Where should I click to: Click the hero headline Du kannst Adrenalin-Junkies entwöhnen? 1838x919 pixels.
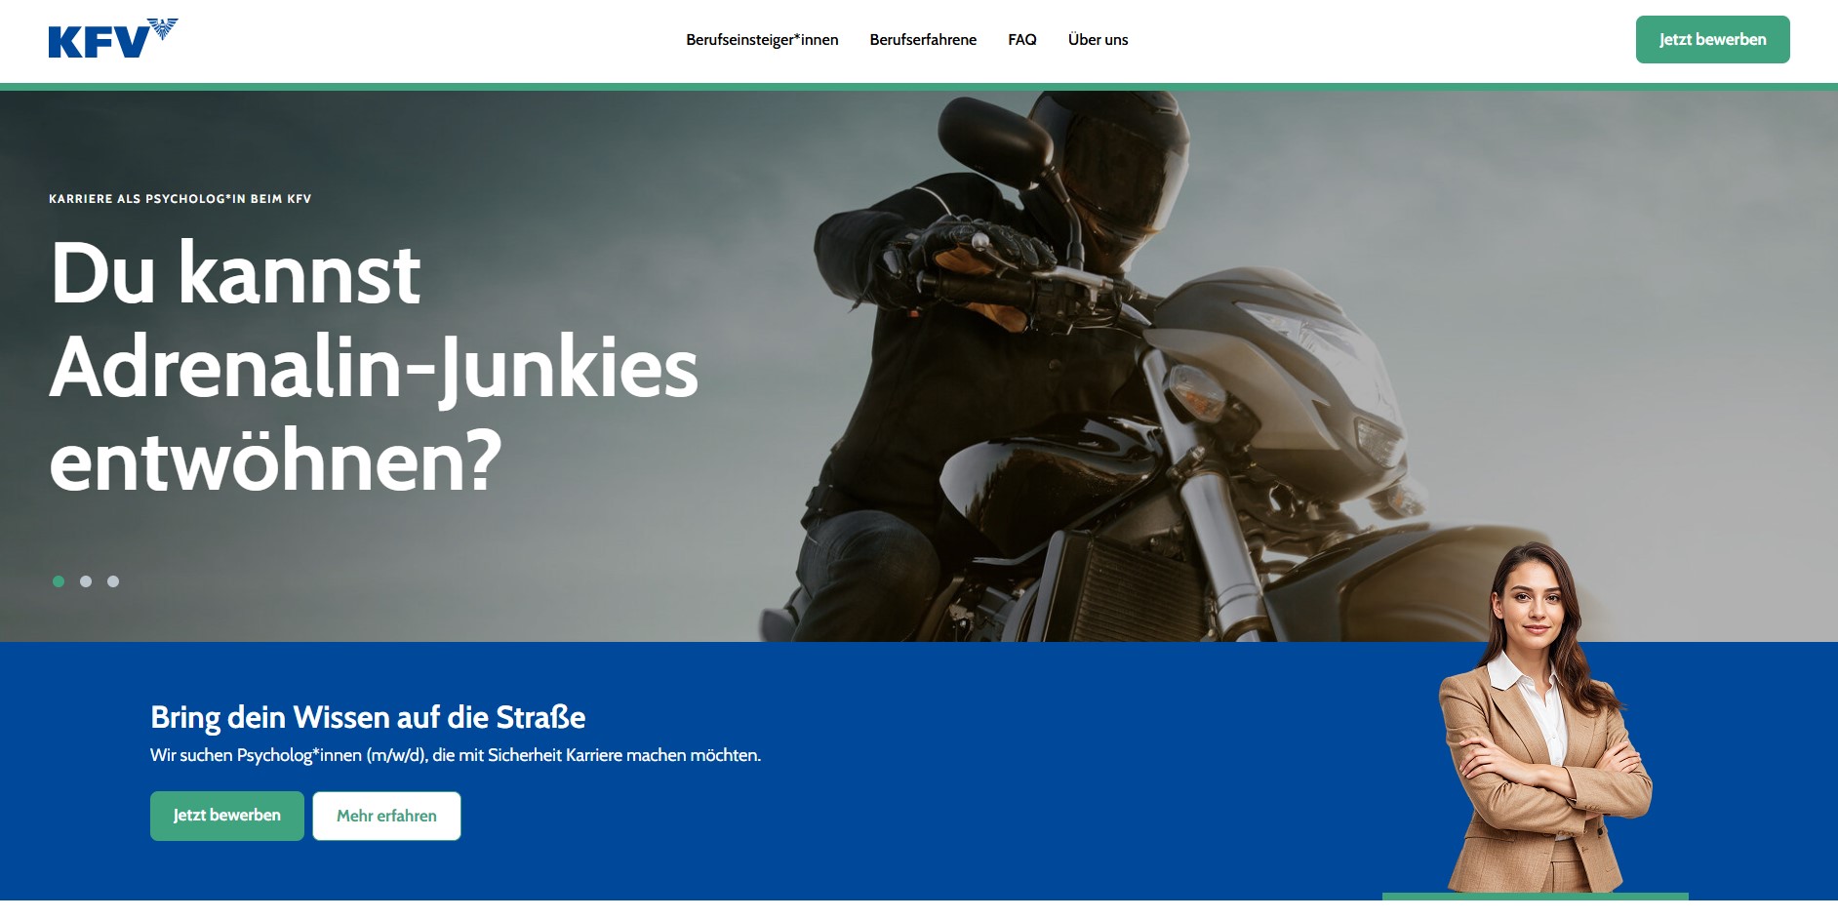click(x=374, y=367)
